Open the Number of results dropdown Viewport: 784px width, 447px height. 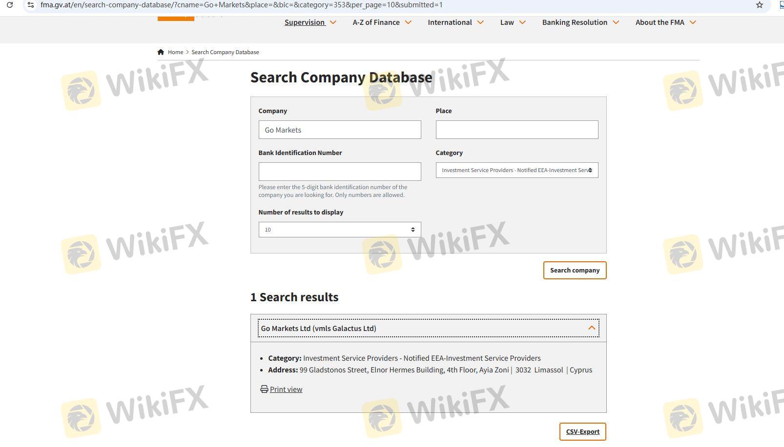pyautogui.click(x=339, y=230)
